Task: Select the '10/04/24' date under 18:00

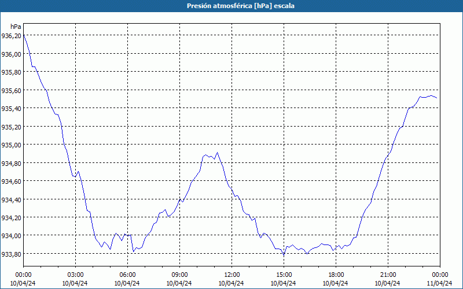Action: click(336, 283)
